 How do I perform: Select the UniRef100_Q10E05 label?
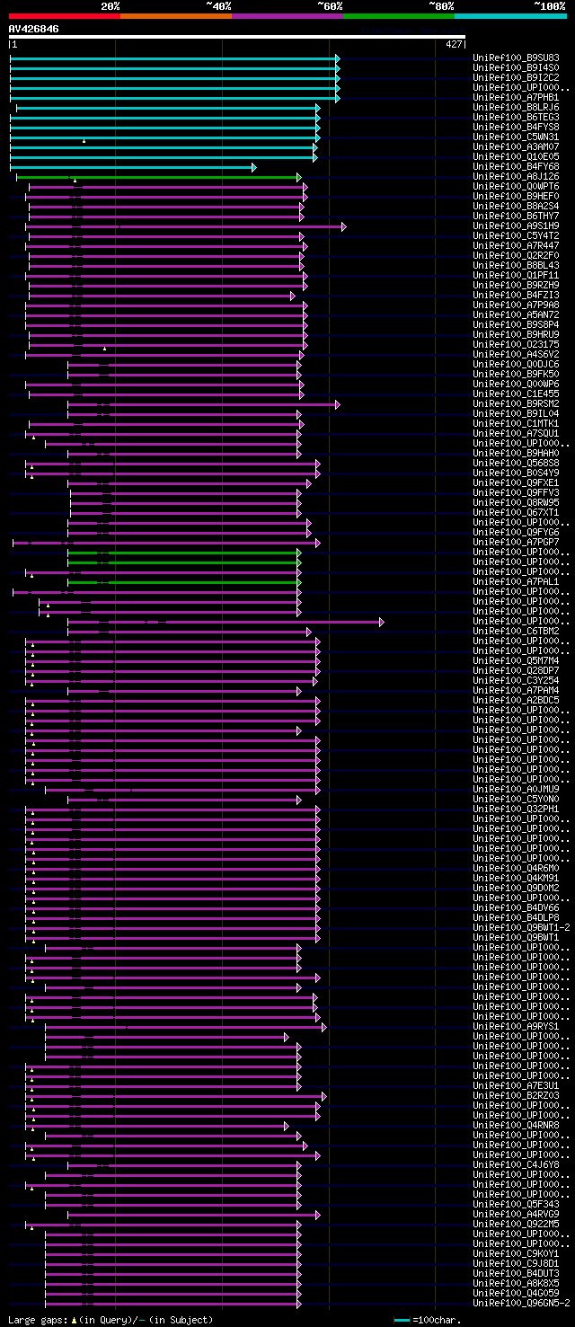click(x=516, y=157)
